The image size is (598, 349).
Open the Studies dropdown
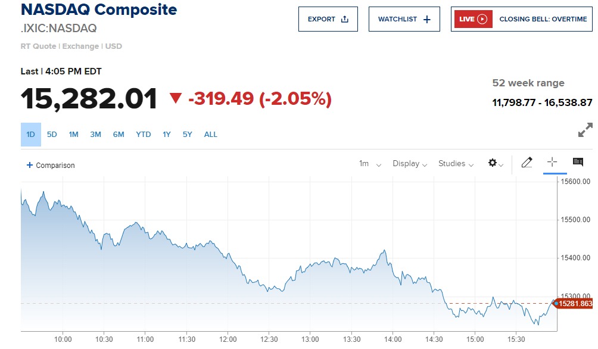456,164
